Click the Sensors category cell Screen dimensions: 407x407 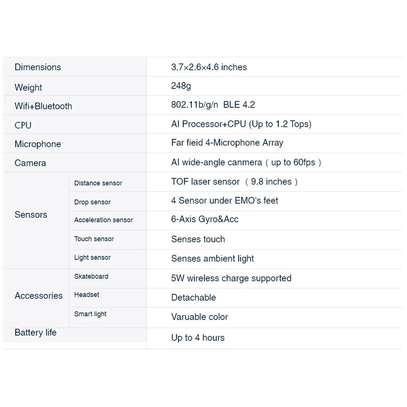31,215
